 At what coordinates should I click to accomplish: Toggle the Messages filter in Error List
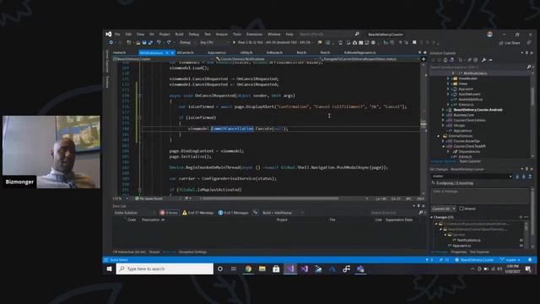point(233,213)
